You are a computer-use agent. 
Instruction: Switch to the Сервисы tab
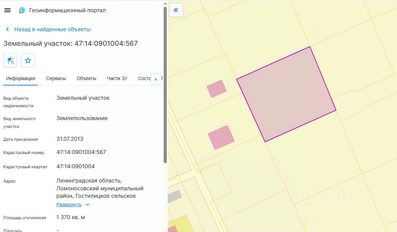click(56, 78)
